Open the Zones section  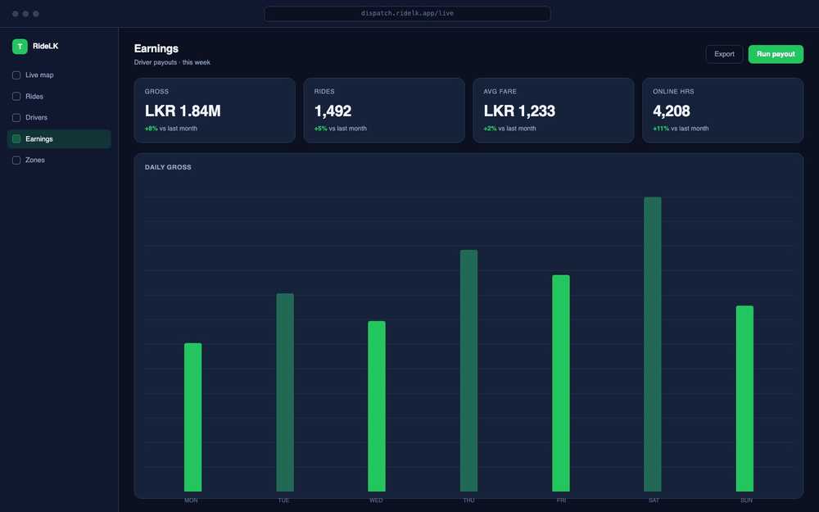59,161
